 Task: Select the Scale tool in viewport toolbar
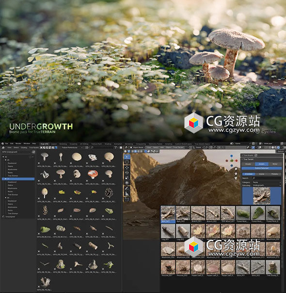click(127, 178)
